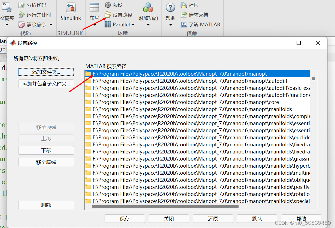Viewport: 335px width, 228px height.
Task: Open the Favorites (收藏夹) star icon
Action: [7, 7]
